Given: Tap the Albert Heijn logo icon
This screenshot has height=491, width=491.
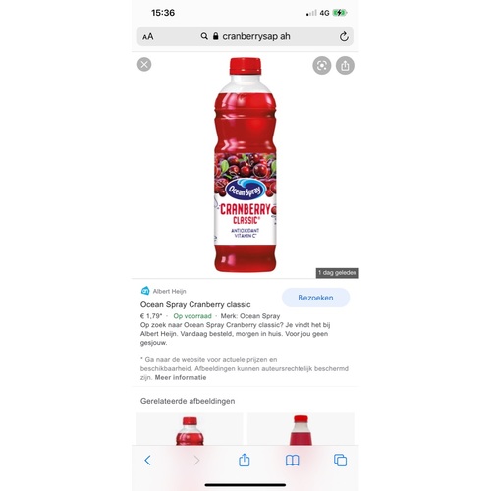Looking at the screenshot, I should [x=145, y=291].
